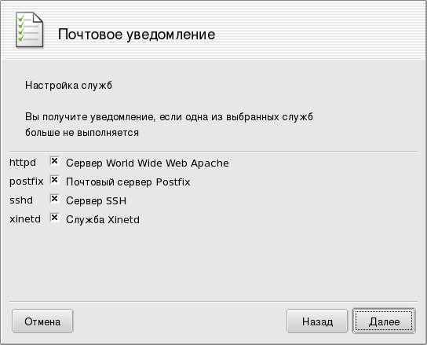
Task: Click the 'Сервер World Wide Web Apache' description
Action: pyautogui.click(x=148, y=163)
